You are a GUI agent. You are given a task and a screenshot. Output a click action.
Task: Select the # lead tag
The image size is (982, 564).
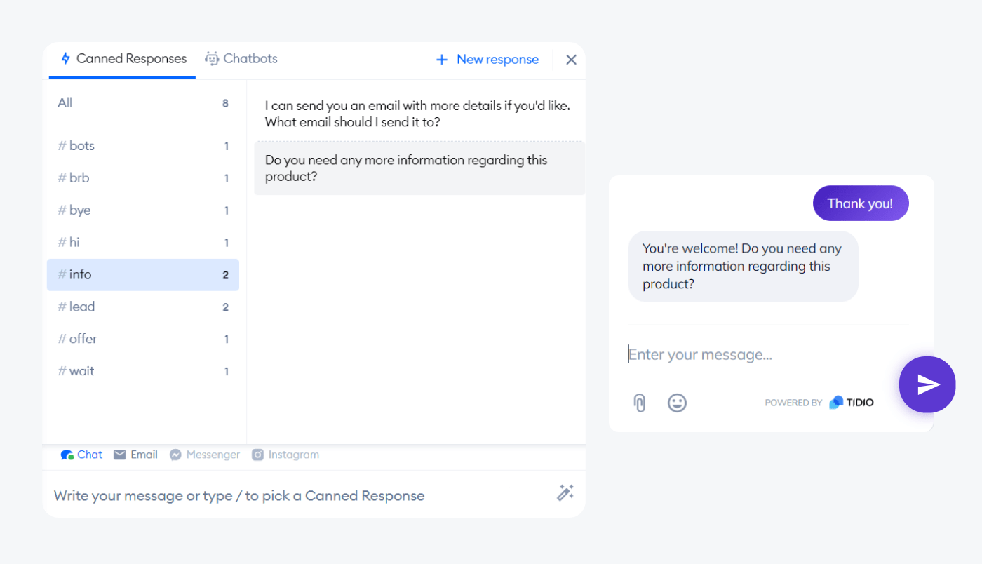[143, 307]
